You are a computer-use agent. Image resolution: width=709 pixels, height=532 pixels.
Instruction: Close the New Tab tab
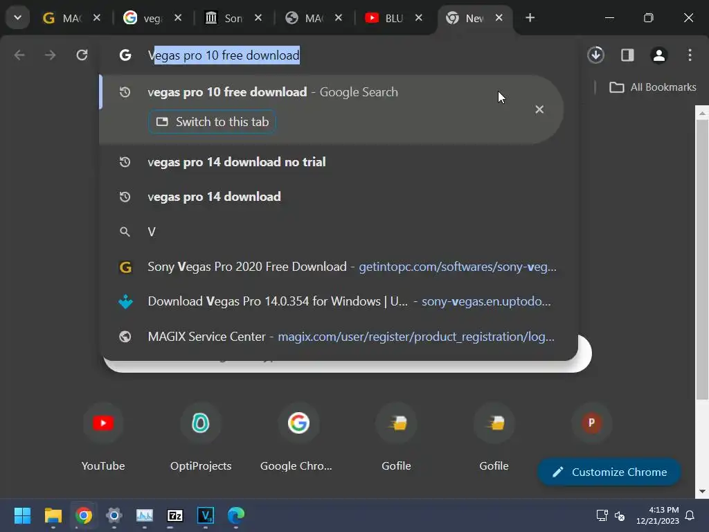point(499,17)
